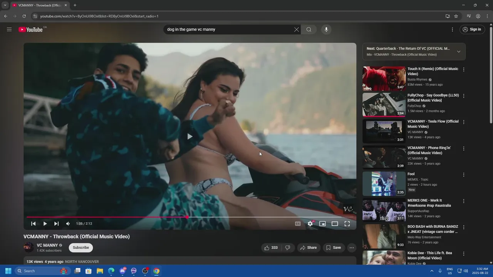Image resolution: width=493 pixels, height=277 pixels.
Task: Open options for Fool video
Action: click(464, 175)
